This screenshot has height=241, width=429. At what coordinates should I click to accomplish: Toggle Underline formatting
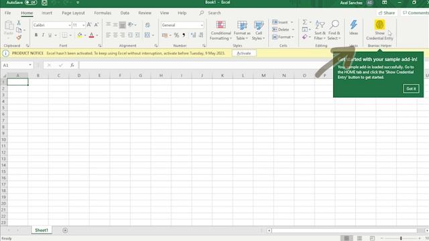tap(50, 35)
